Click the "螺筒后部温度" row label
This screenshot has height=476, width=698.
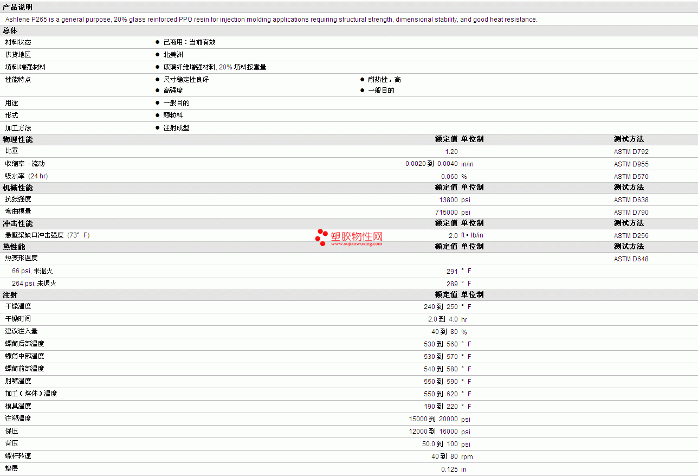coord(25,344)
